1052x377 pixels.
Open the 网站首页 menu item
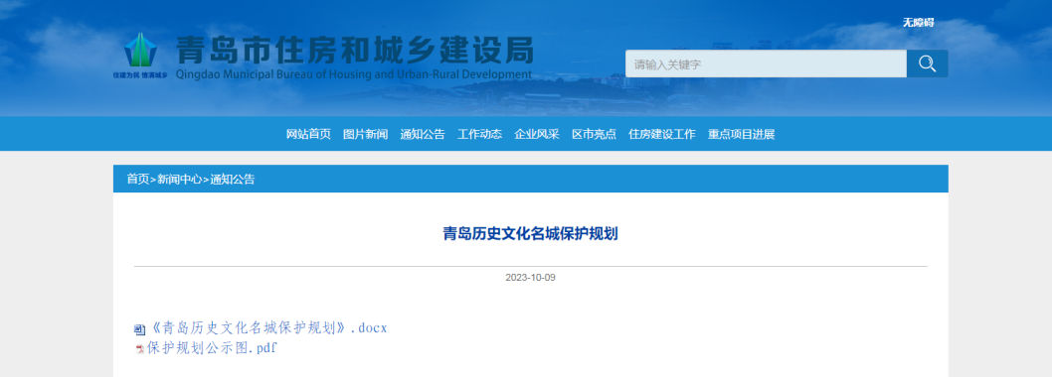coord(308,134)
